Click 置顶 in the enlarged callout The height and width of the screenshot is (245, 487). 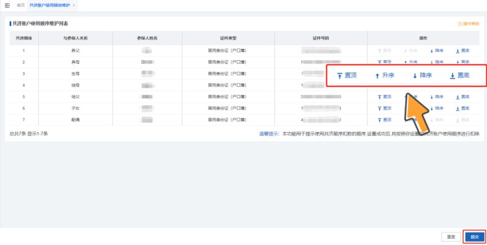[x=347, y=75]
